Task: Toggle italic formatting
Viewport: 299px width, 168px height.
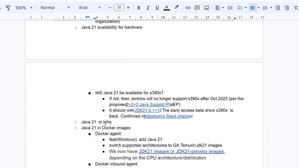Action: [x=148, y=8]
